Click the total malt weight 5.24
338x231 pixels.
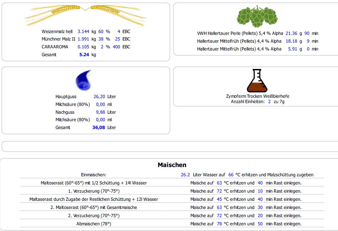point(84,55)
